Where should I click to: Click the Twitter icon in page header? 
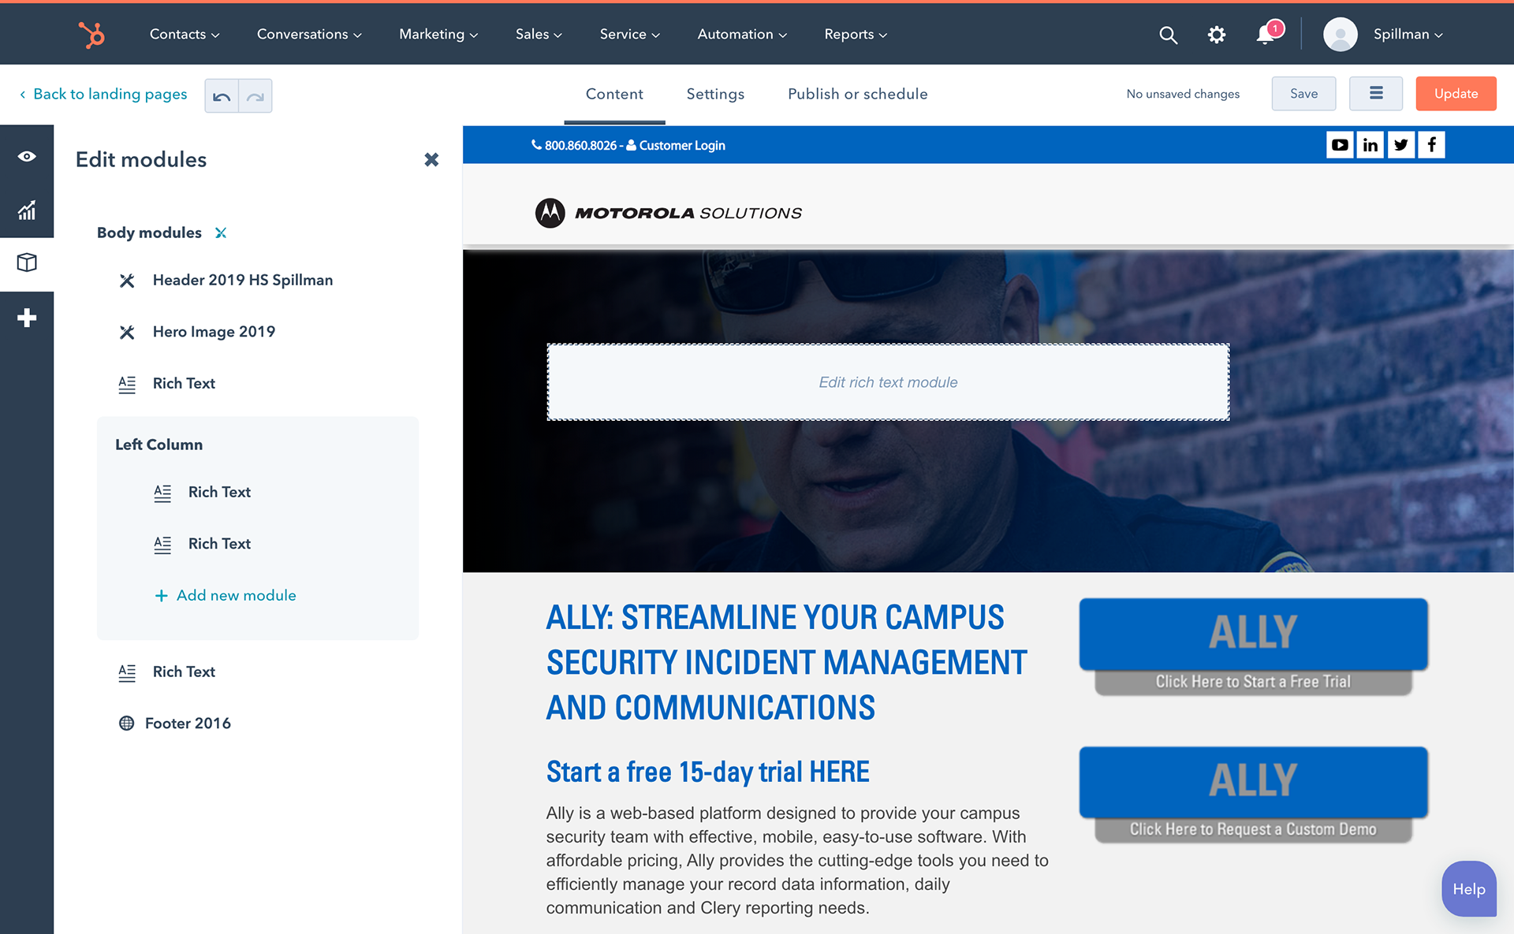click(1401, 145)
